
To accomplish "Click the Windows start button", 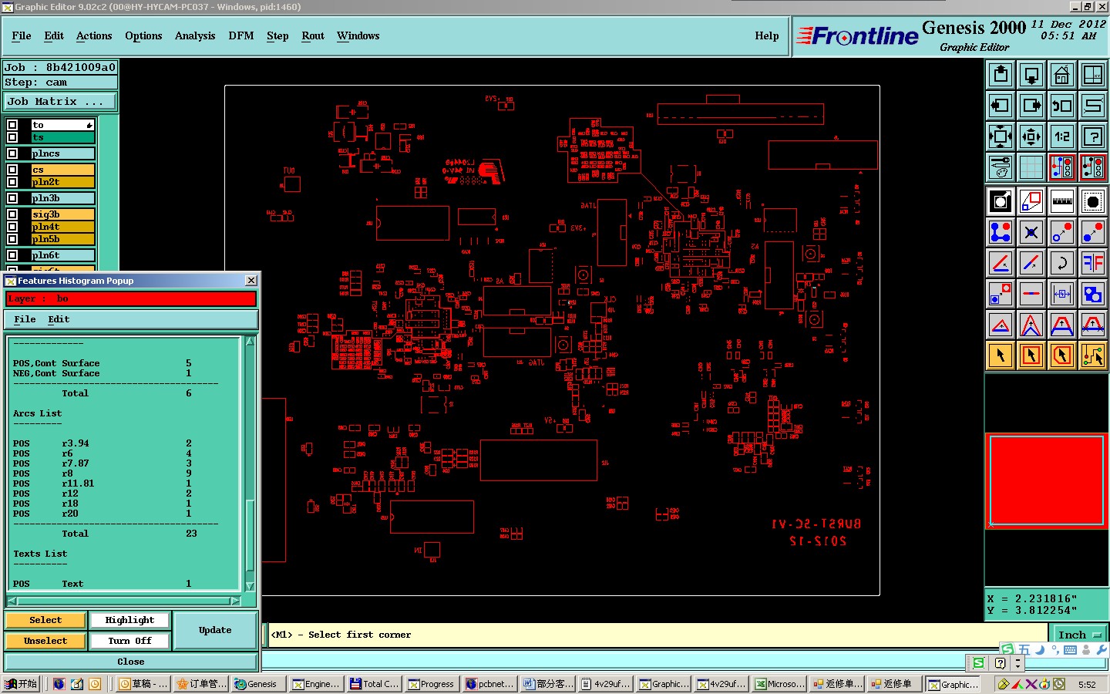I will coord(21,684).
